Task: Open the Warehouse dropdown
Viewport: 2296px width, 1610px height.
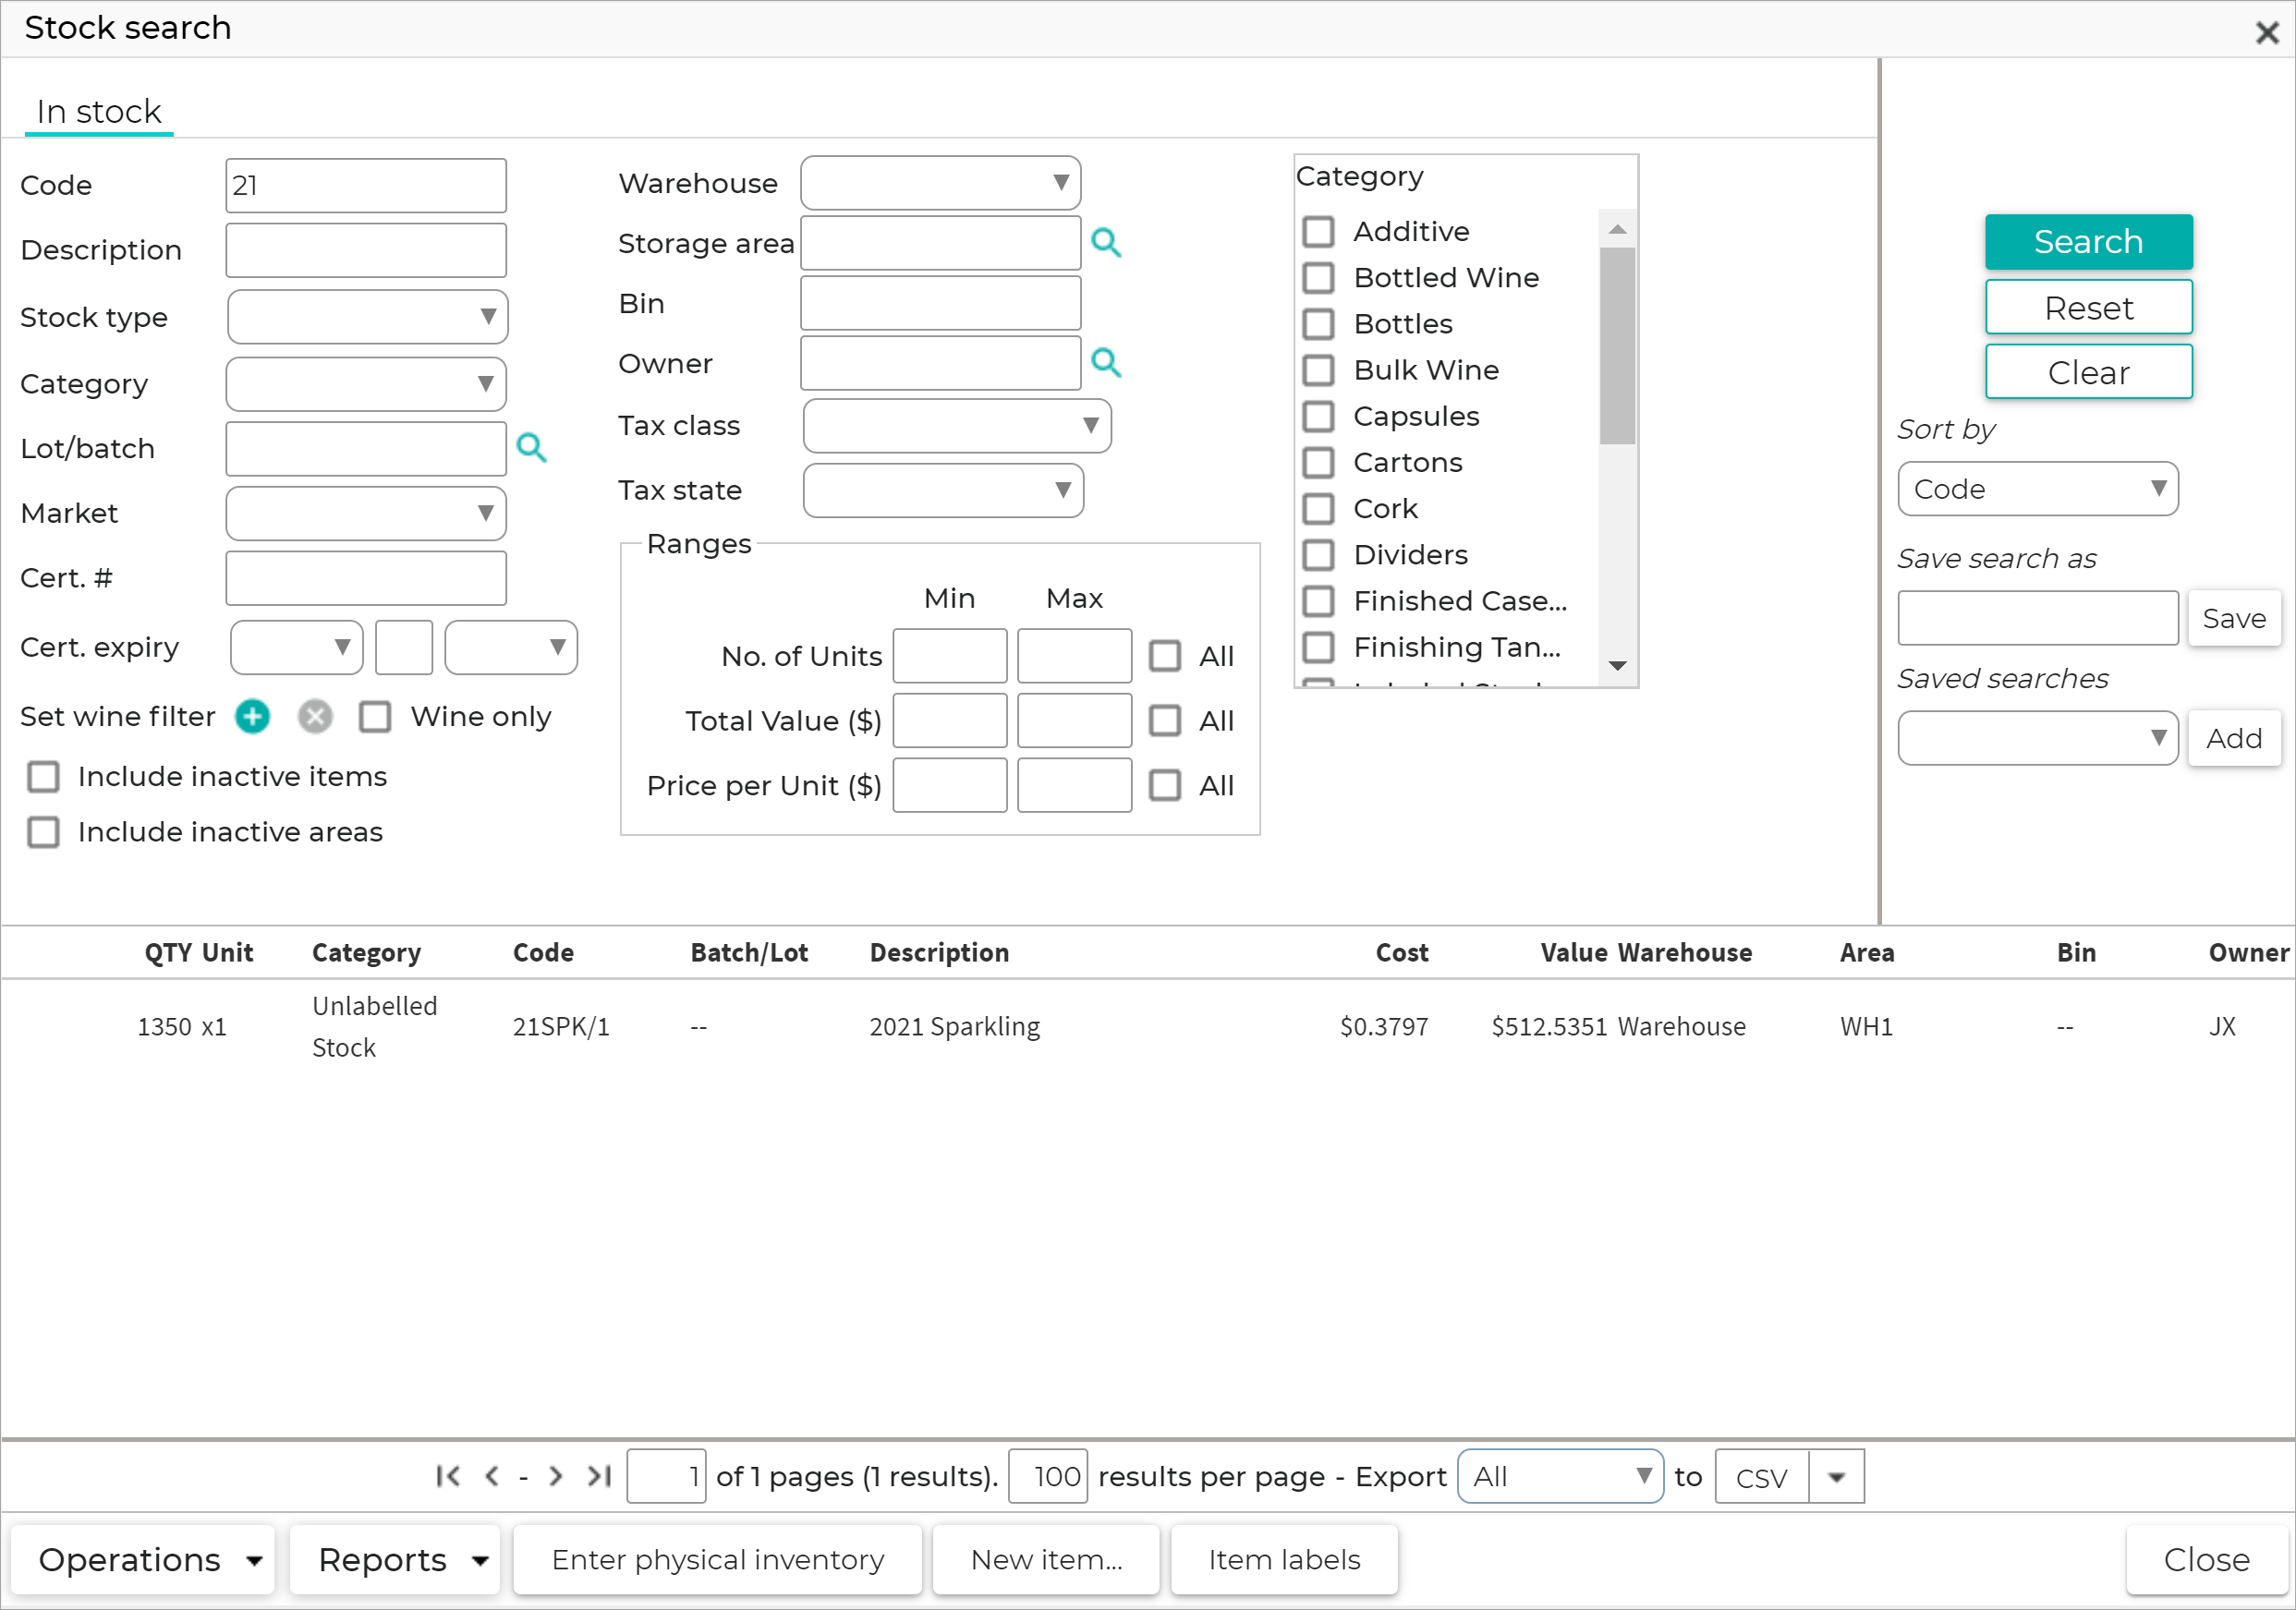Action: coord(941,183)
